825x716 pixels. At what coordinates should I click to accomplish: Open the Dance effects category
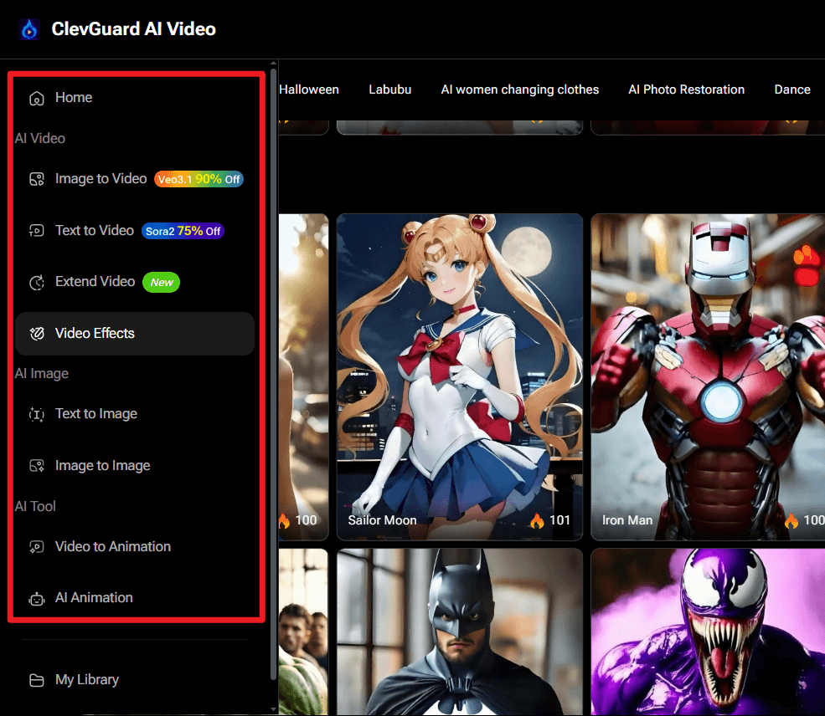(791, 89)
